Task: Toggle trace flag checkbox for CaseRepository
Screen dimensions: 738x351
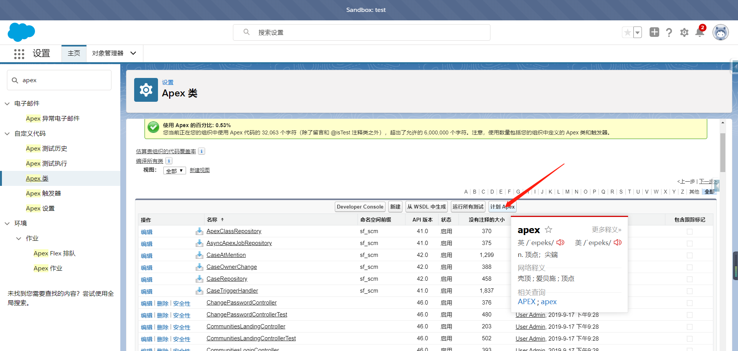Action: pyautogui.click(x=690, y=279)
